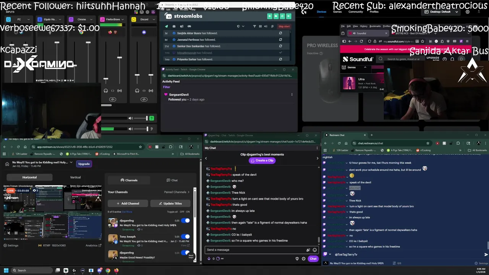Click Skip Alert in Streamlabs
This screenshot has width=489, height=275.
284,26
